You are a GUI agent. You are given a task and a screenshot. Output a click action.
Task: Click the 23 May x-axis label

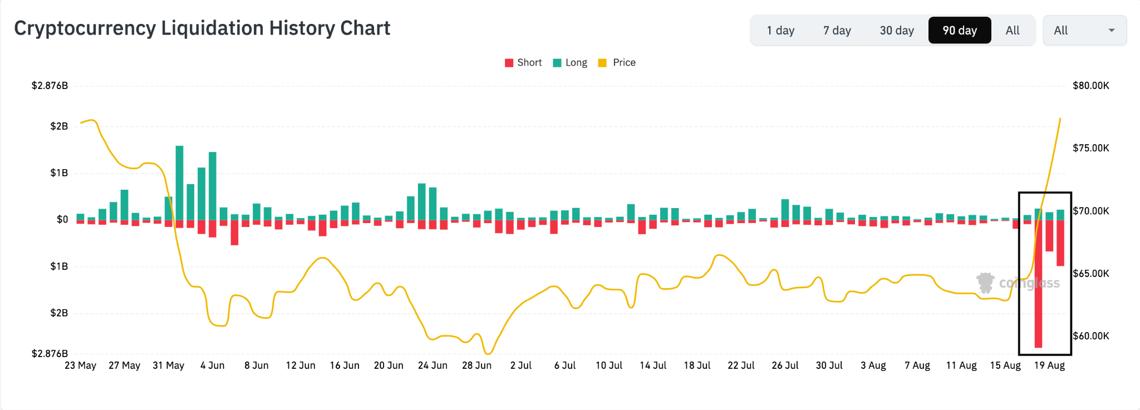(81, 365)
